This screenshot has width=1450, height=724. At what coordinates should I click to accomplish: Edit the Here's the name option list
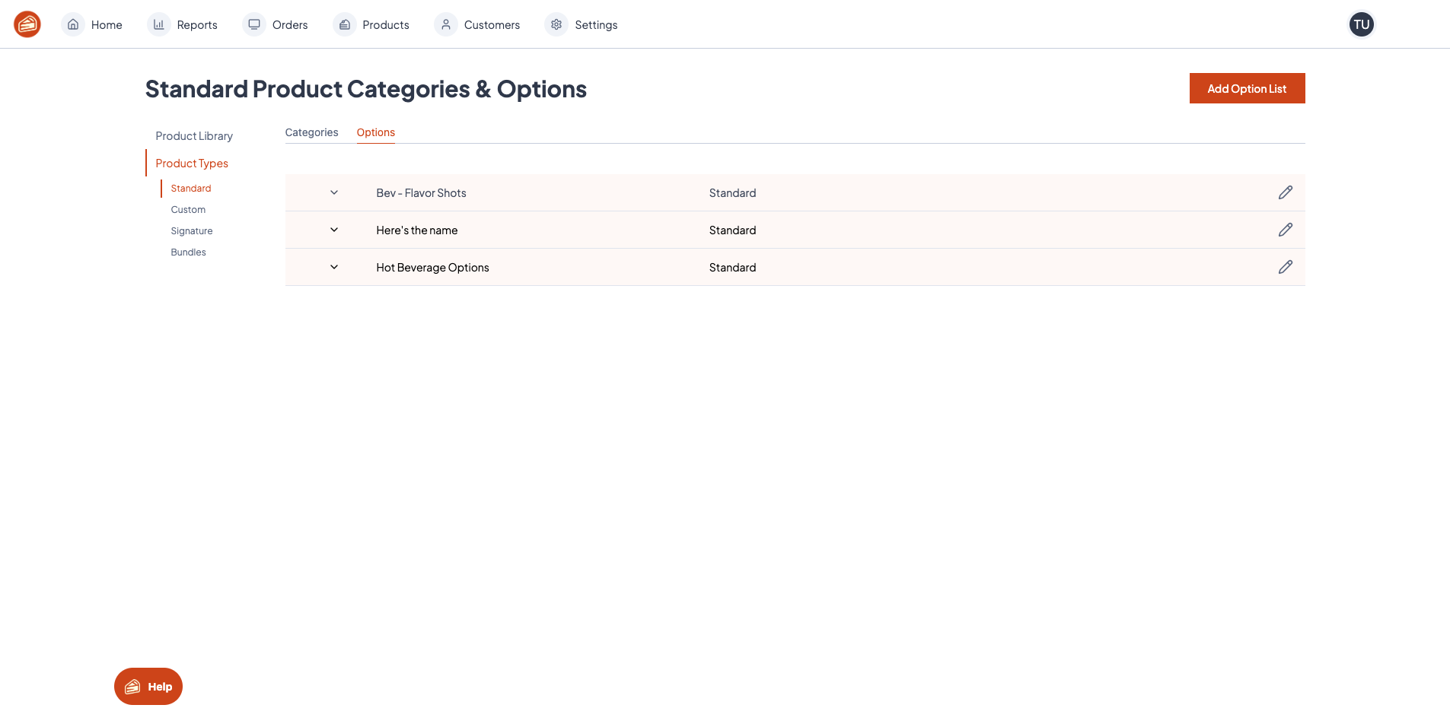click(x=1286, y=230)
